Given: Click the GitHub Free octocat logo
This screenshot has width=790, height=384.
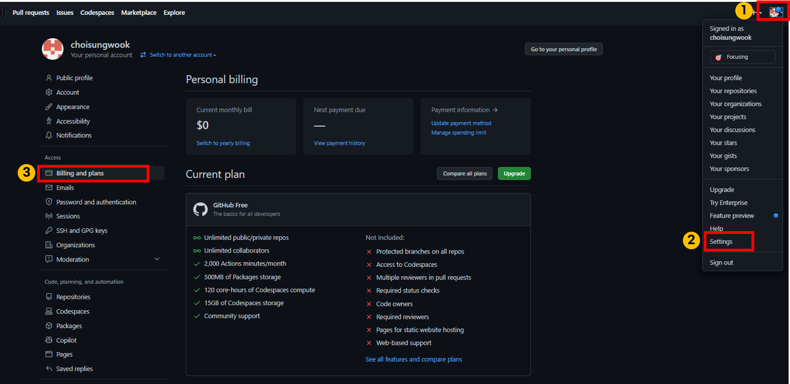Looking at the screenshot, I should pyautogui.click(x=200, y=209).
